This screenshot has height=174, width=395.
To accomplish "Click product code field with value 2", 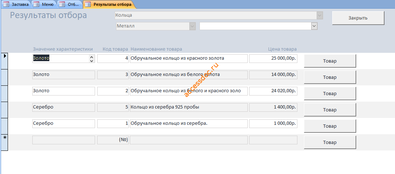I will click(113, 91).
